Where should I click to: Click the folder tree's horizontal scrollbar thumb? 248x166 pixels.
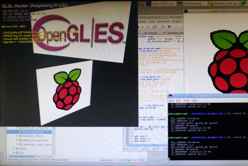click(21, 156)
